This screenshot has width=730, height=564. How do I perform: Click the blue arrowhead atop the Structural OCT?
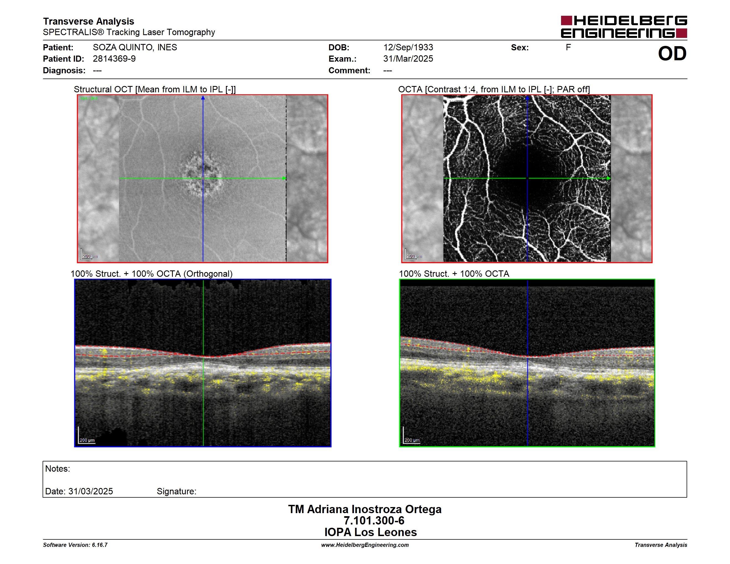click(203, 98)
